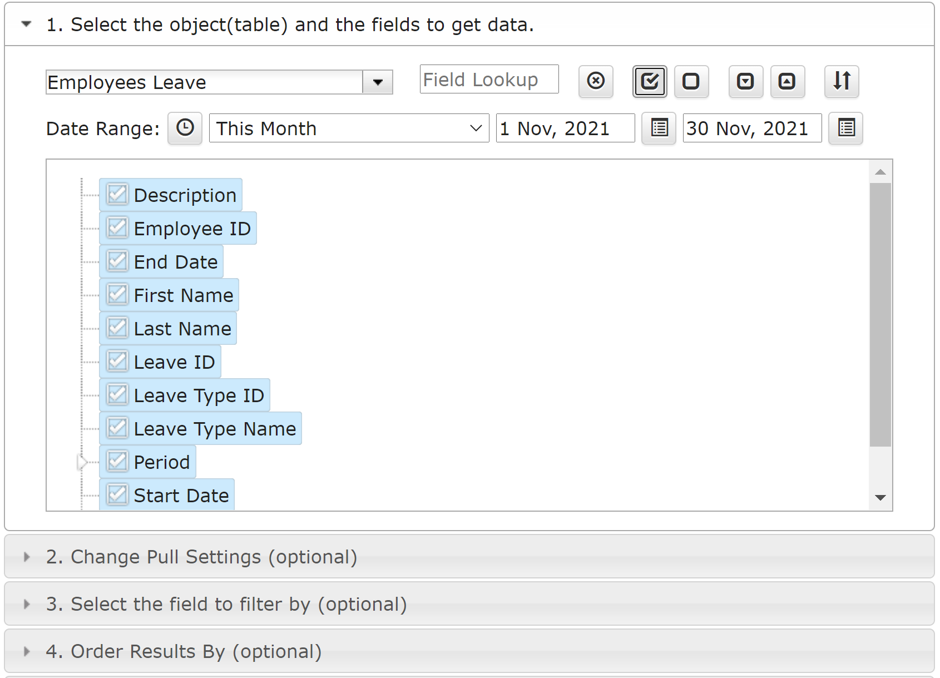Click the sort order arrows icon
This screenshot has height=678, width=940.
pyautogui.click(x=842, y=81)
